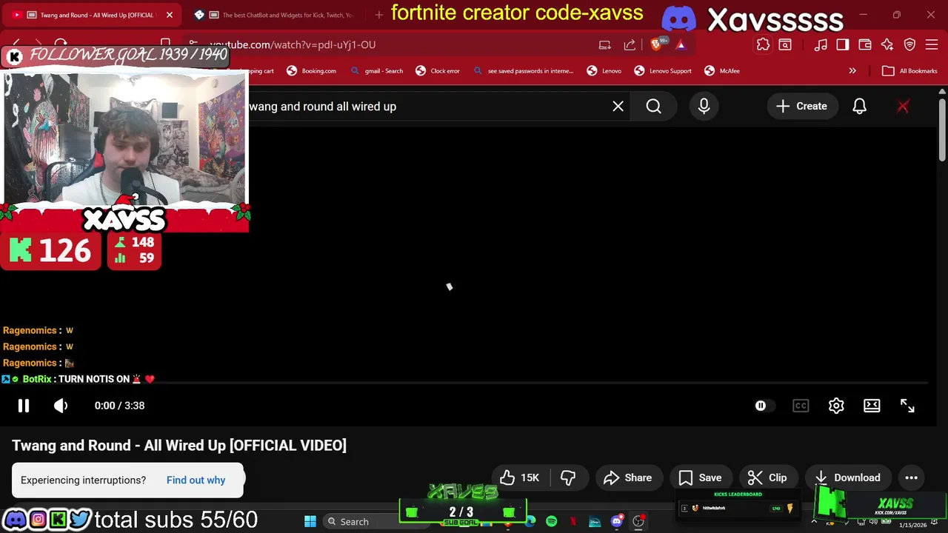Dislike the video
Viewport: 948px width, 533px height.
pyautogui.click(x=568, y=477)
